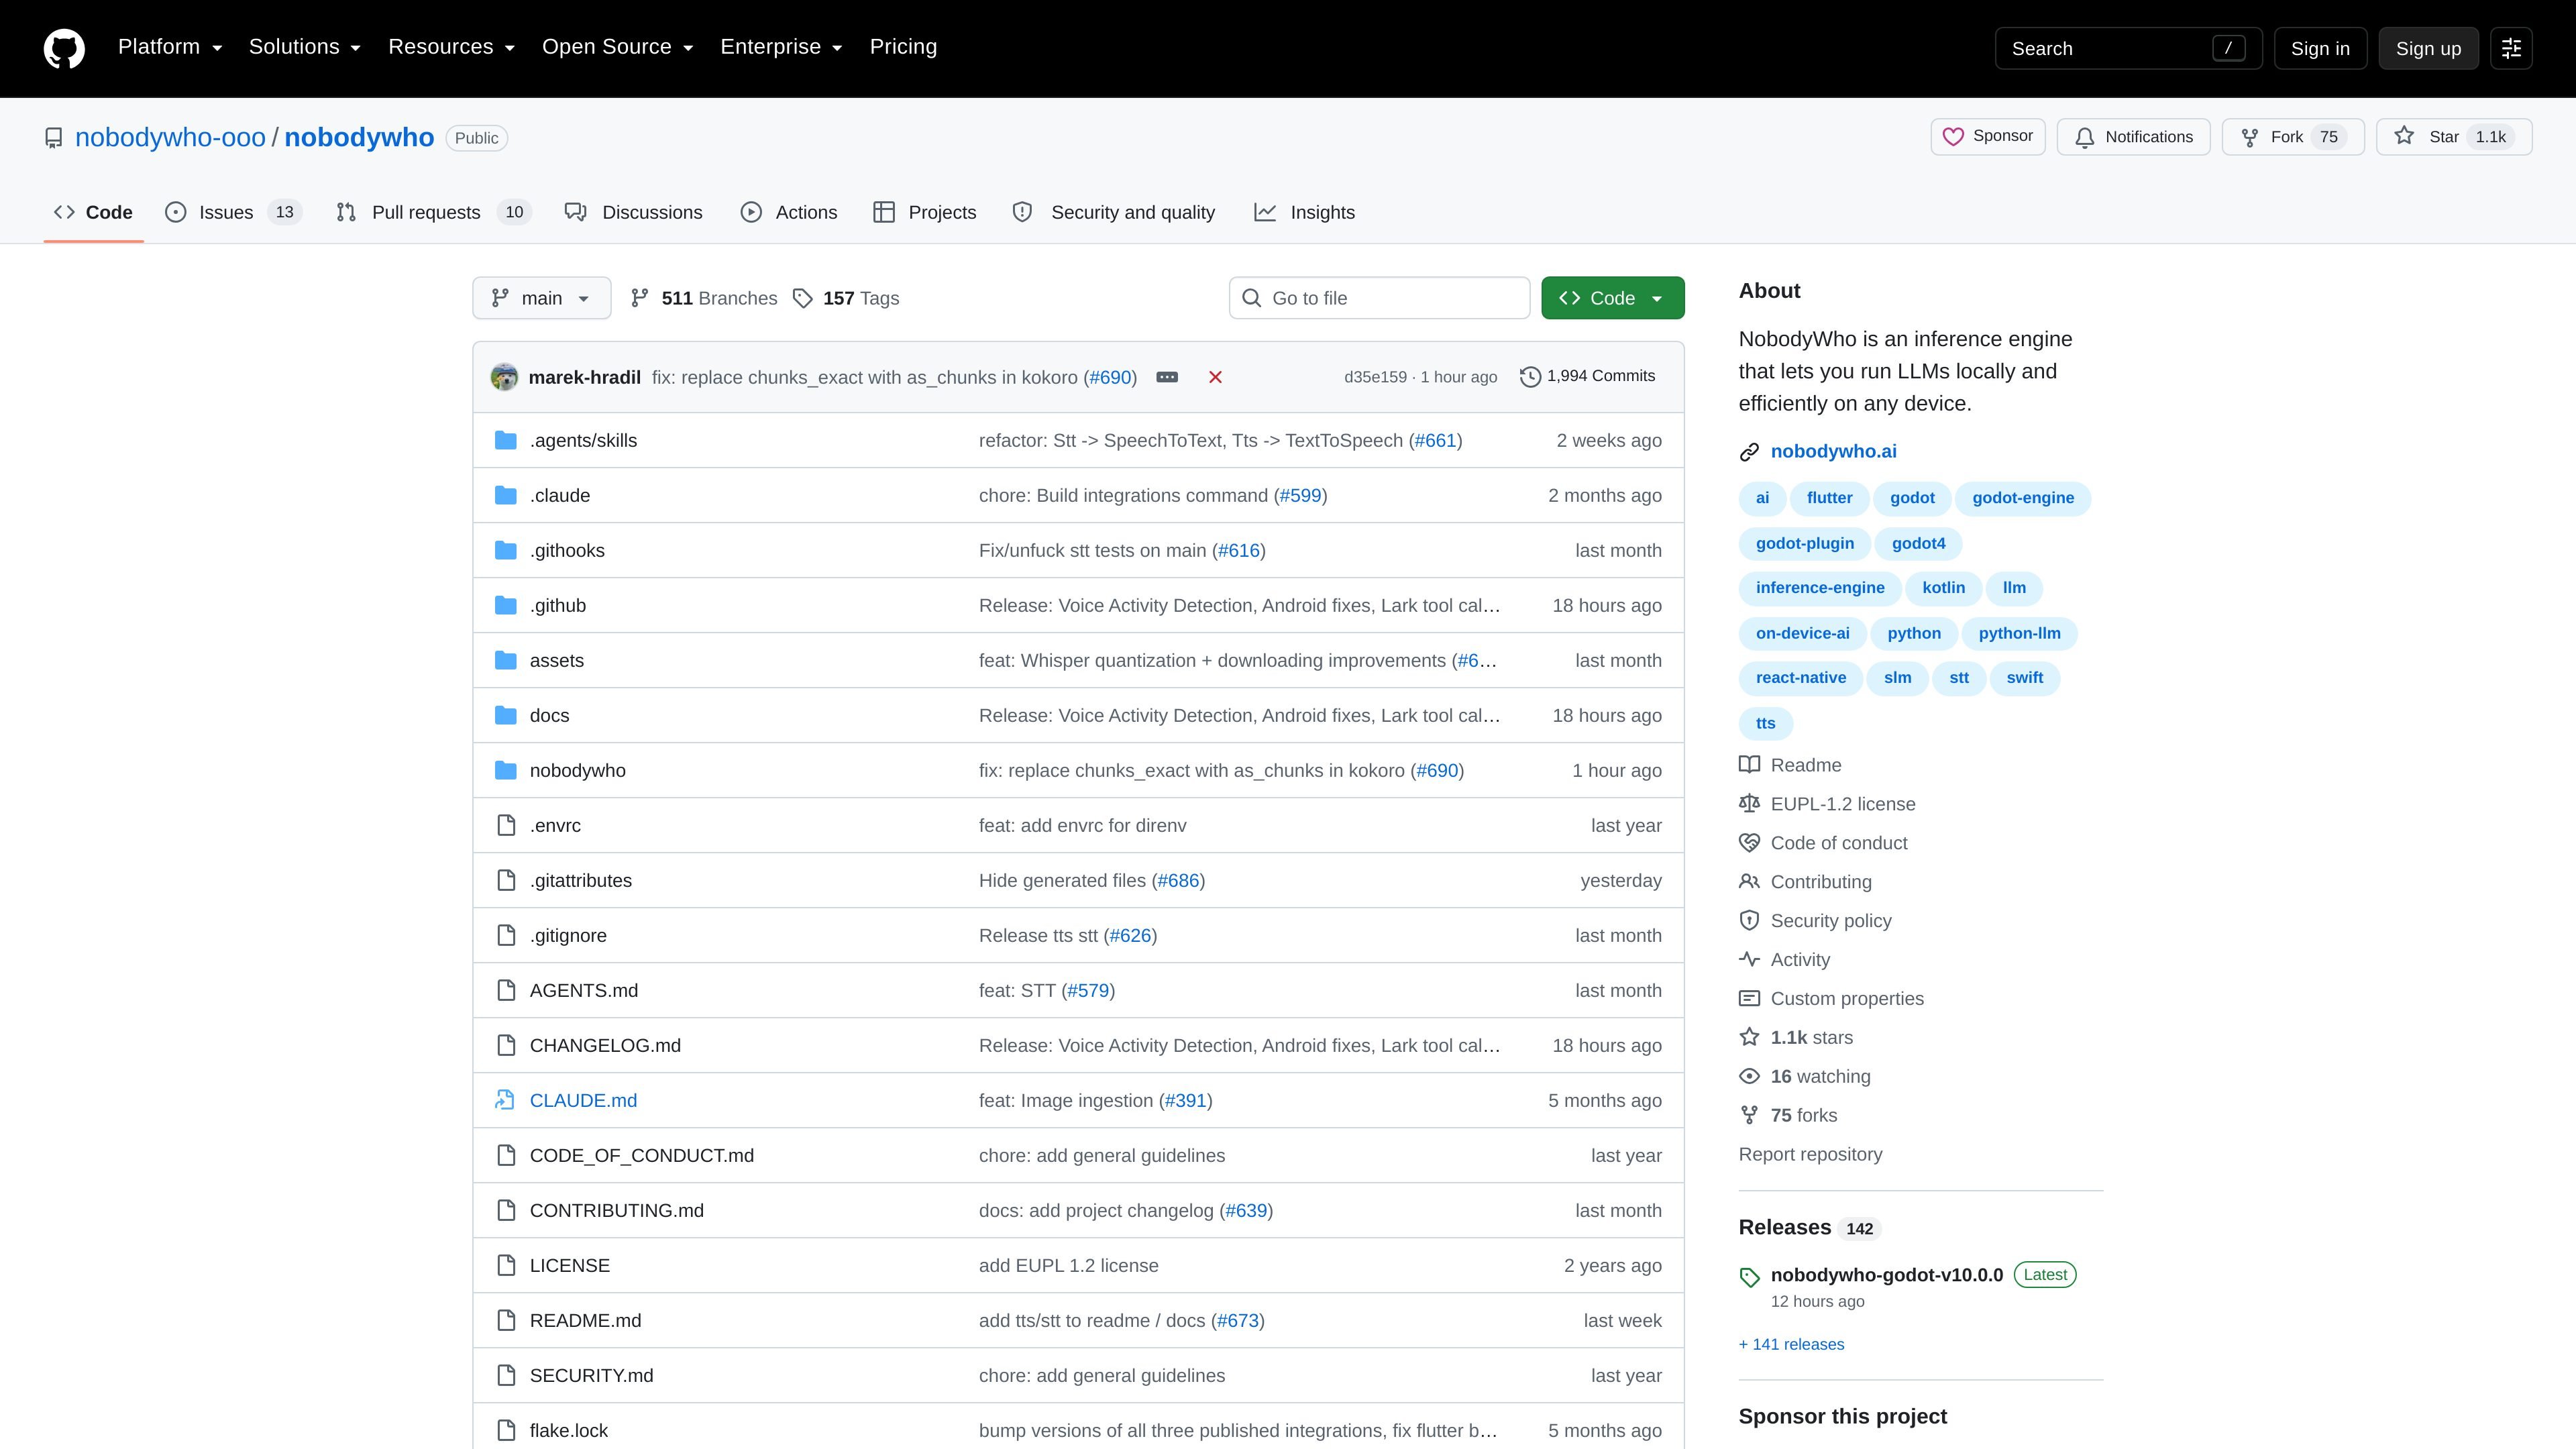Click the folder icon beside .githooks
The width and height of the screenshot is (2576, 1449).
506,550
